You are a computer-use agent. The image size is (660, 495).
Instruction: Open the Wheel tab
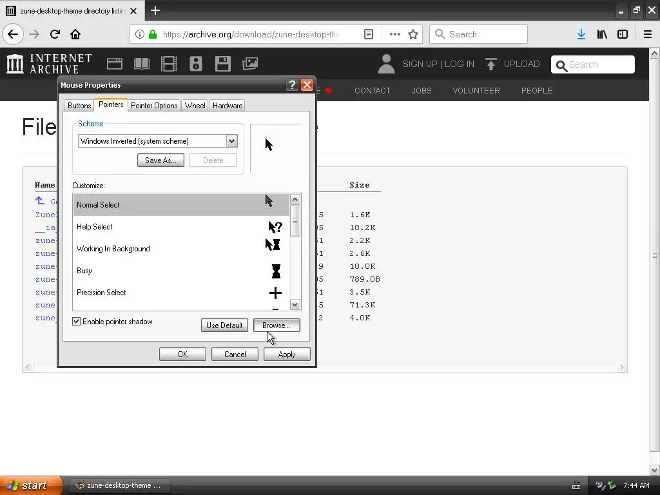point(195,106)
